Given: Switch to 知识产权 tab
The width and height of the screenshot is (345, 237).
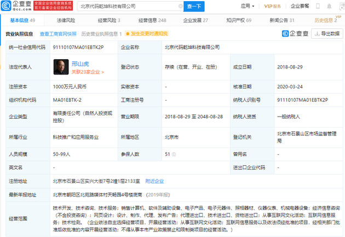Looking at the screenshot, I should pos(239,20).
